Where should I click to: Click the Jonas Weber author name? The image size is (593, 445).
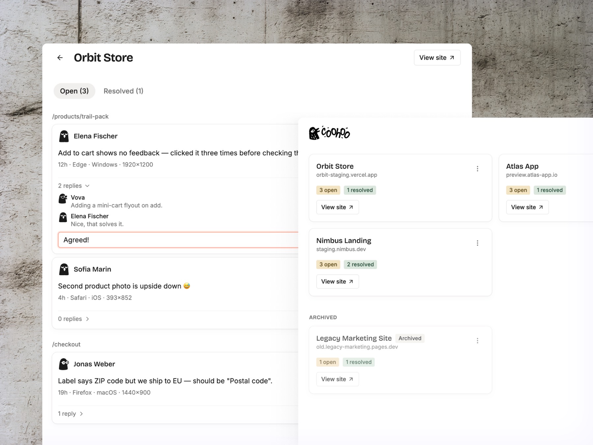[94, 364]
